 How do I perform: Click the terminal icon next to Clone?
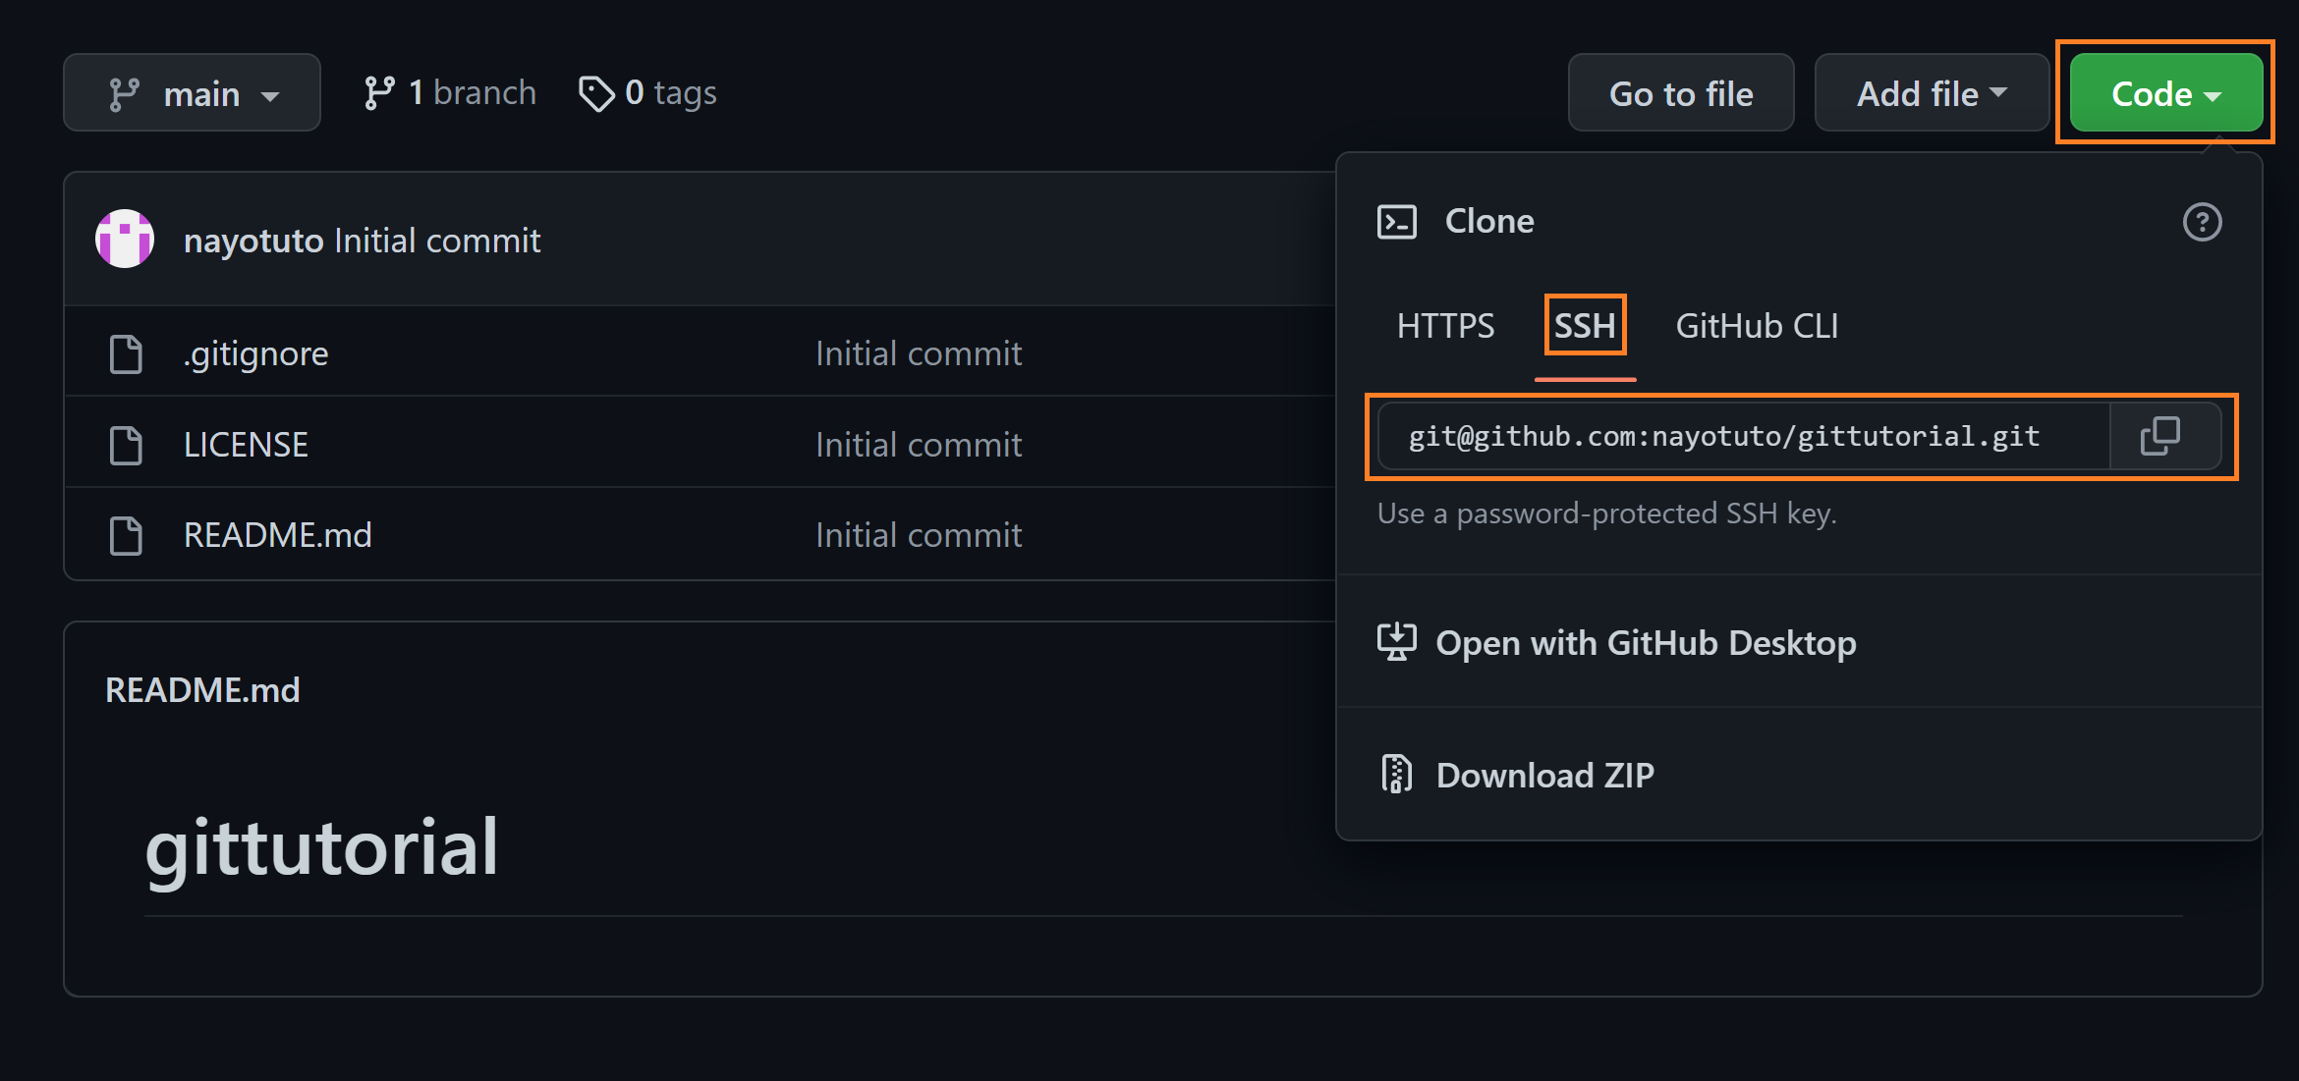coord(1396,222)
